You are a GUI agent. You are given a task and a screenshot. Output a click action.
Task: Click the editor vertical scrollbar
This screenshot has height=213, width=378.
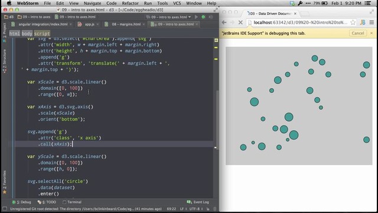(x=218, y=120)
